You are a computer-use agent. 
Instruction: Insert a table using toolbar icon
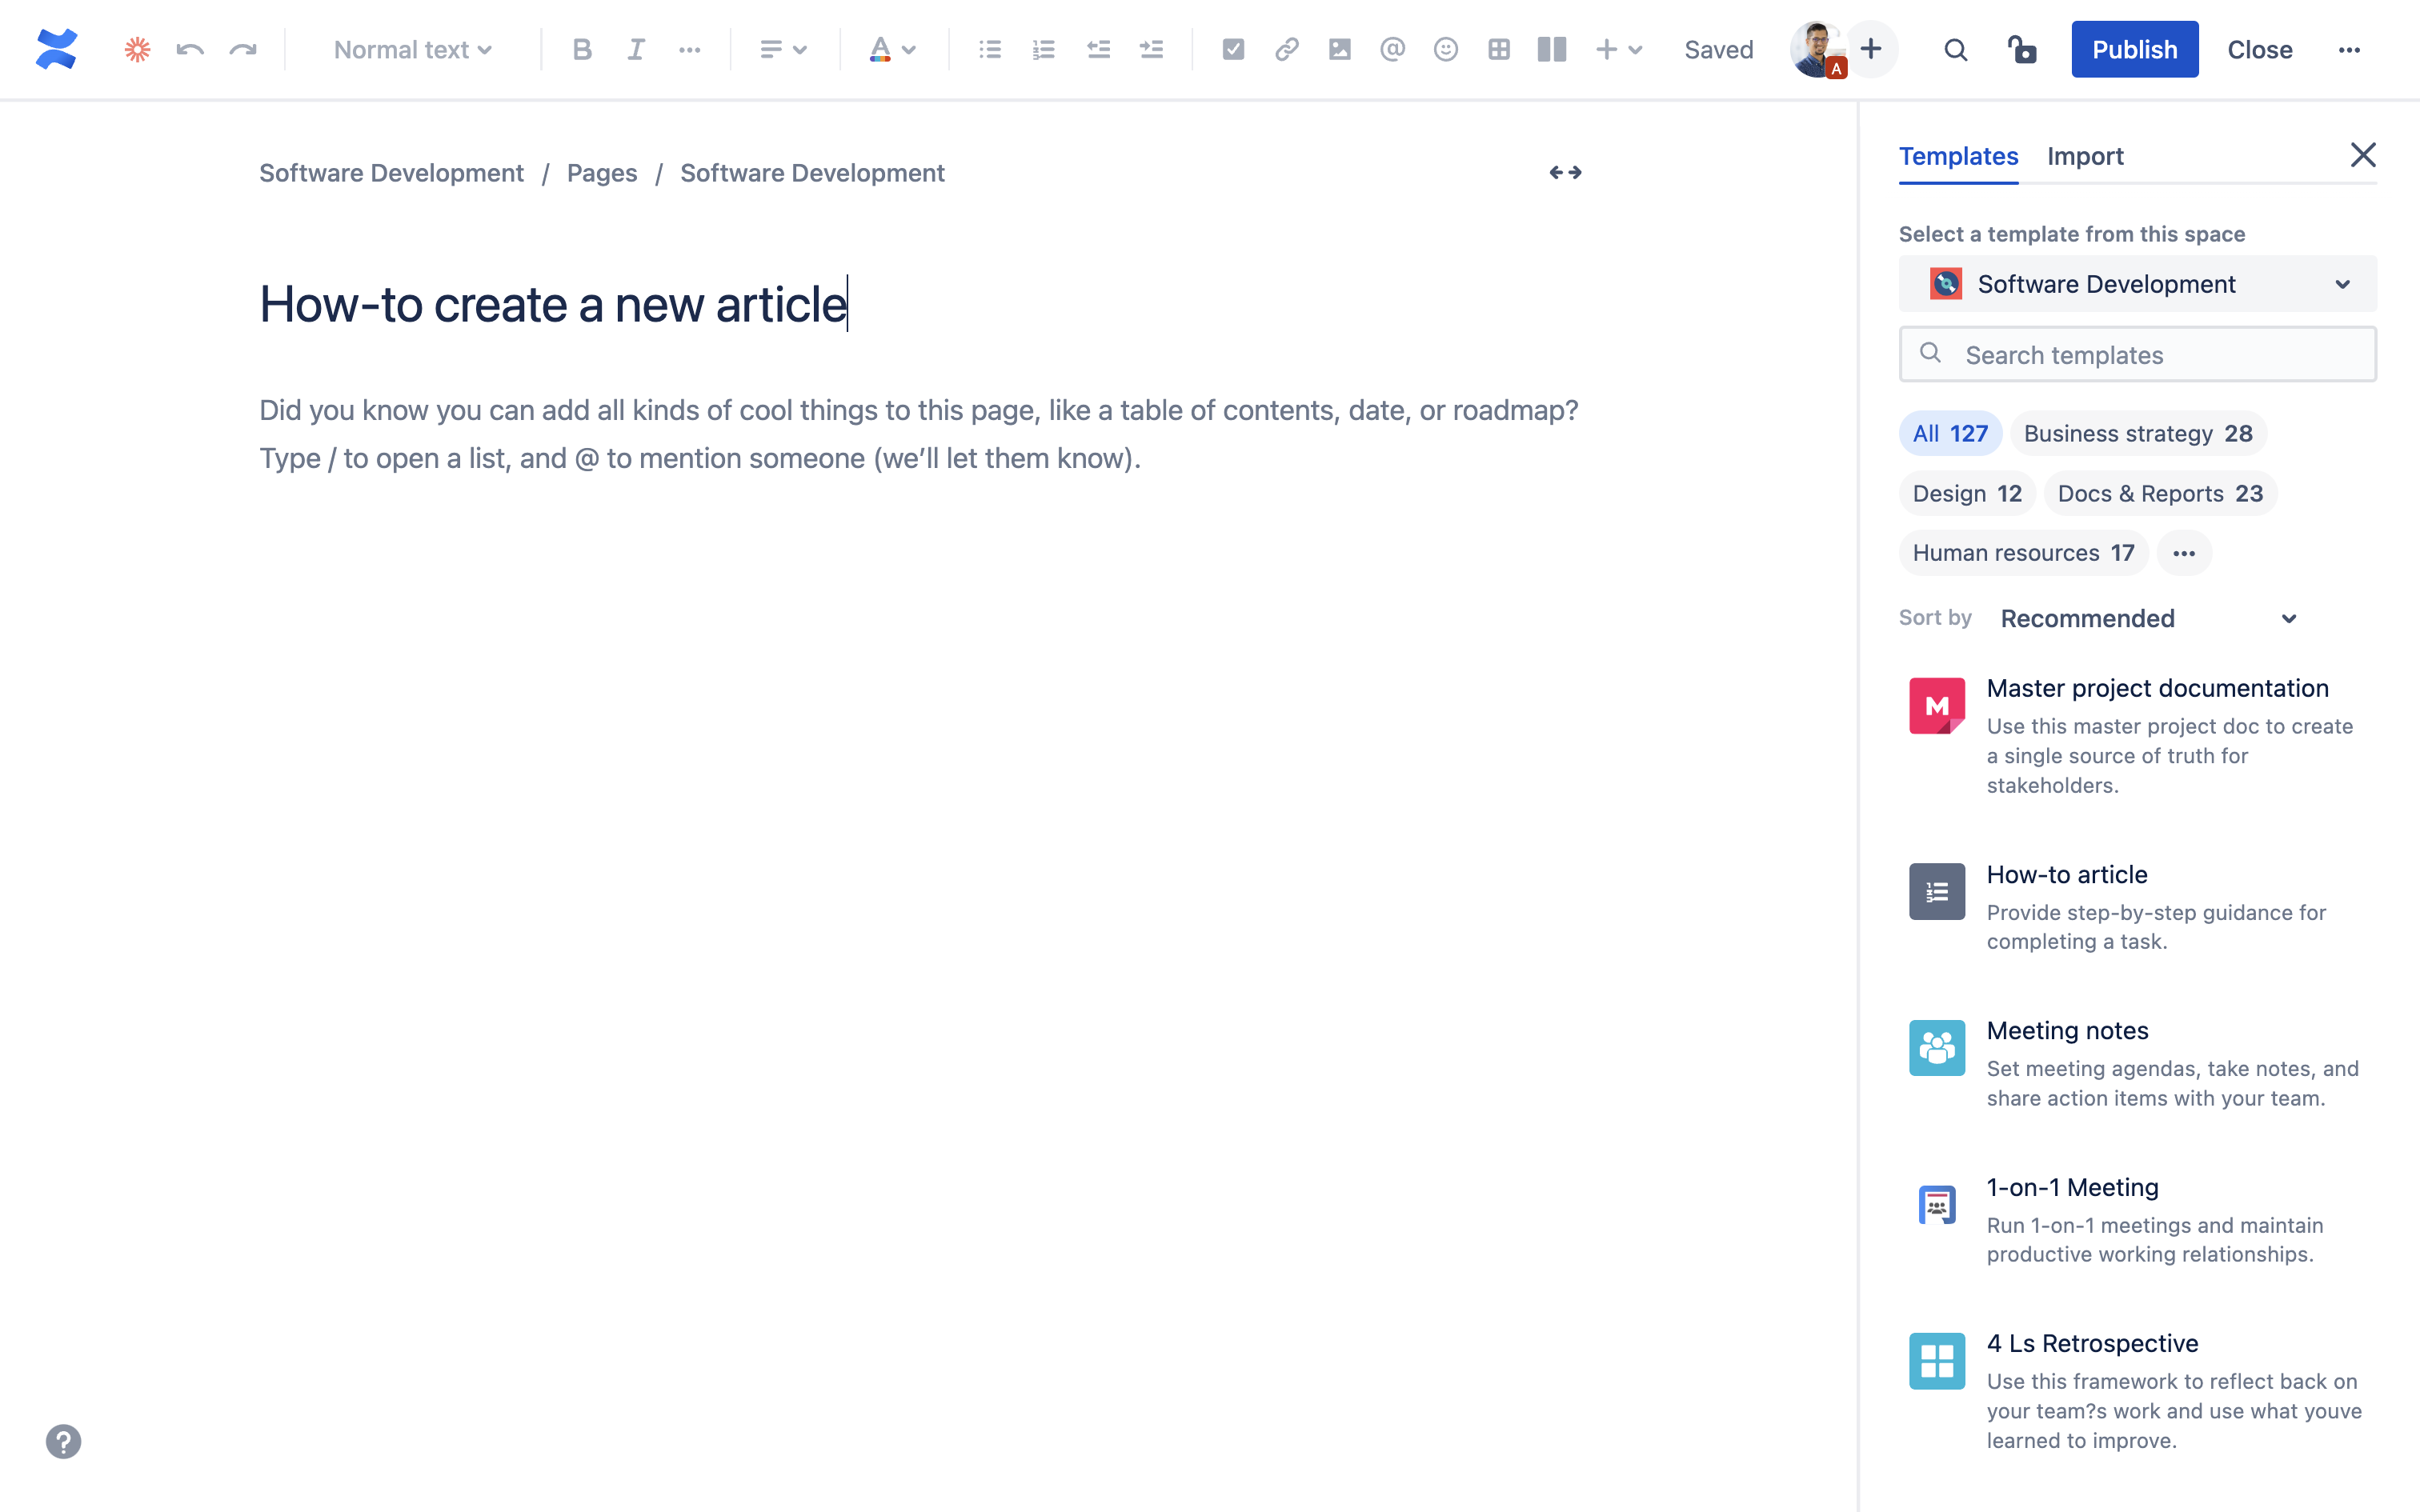point(1498,49)
